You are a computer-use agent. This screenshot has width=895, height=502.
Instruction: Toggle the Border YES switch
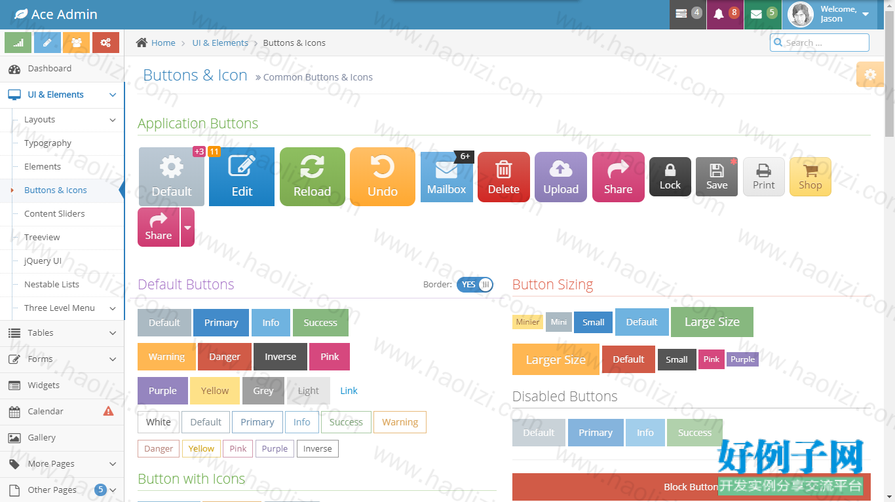tap(475, 284)
